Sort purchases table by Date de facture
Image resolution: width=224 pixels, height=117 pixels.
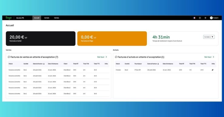pos(153,64)
